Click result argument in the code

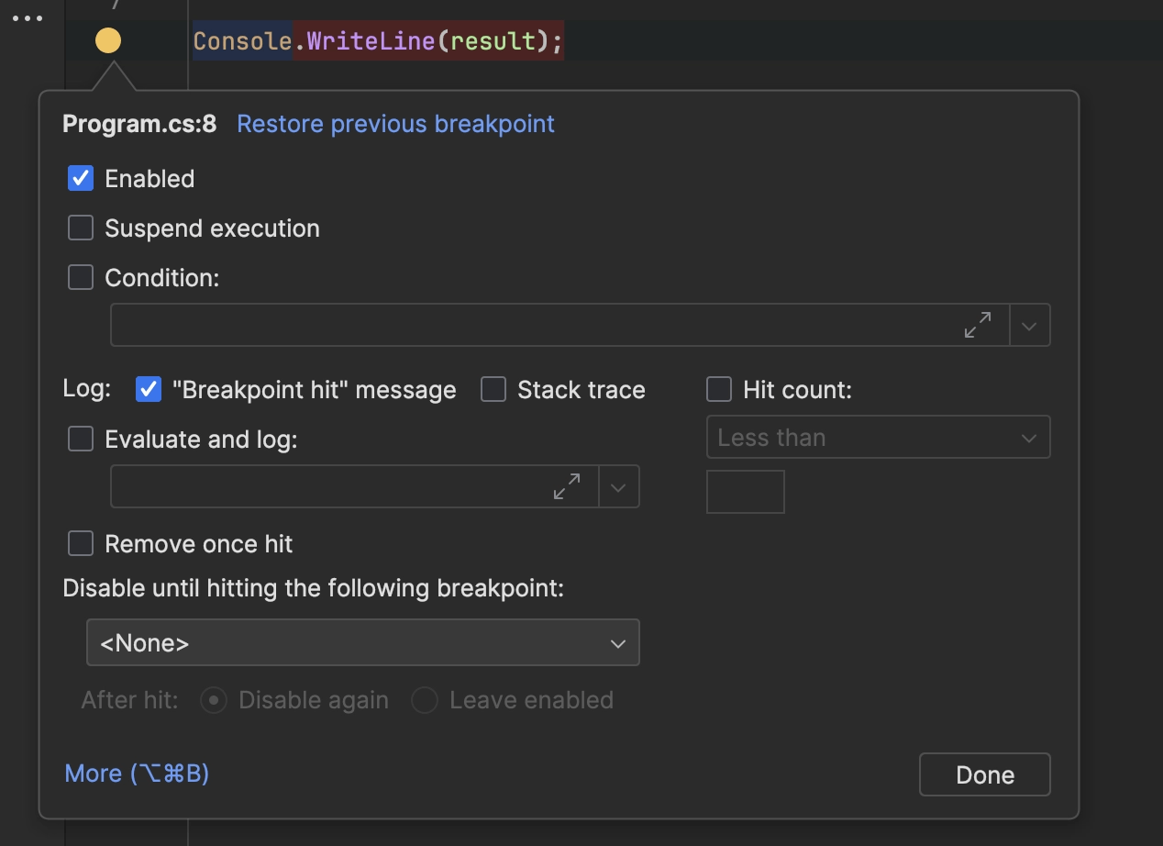pyautogui.click(x=493, y=41)
